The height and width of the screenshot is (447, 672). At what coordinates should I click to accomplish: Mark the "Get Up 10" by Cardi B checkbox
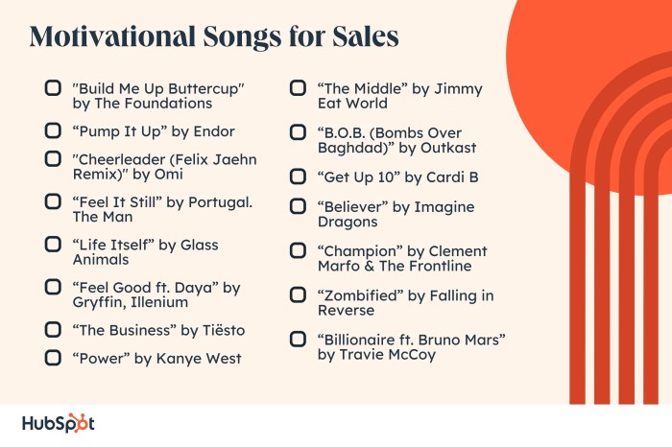[298, 176]
